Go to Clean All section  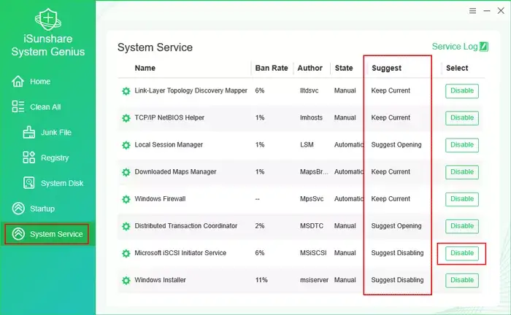(x=45, y=106)
